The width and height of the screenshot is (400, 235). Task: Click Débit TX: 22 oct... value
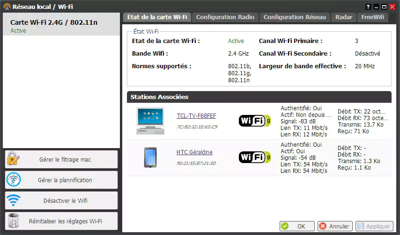[x=362, y=111]
